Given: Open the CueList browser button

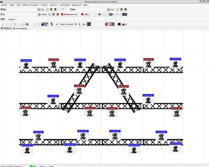Looking at the screenshot, I should tap(42, 14).
